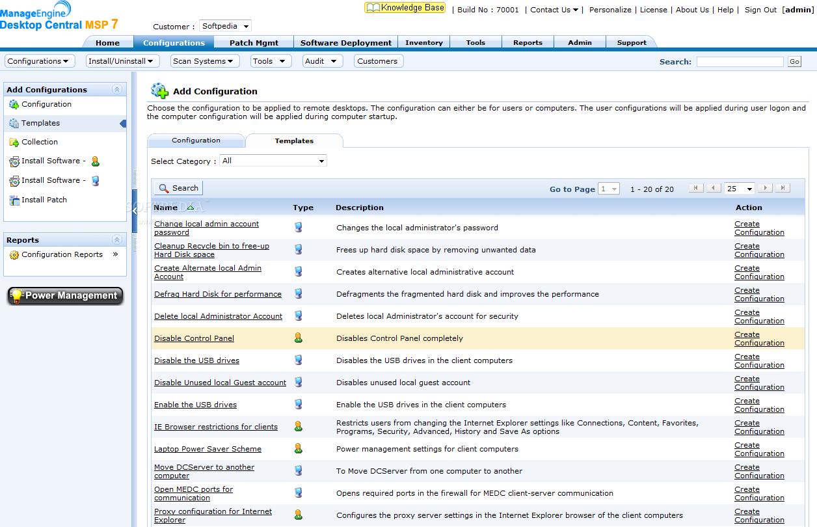Screen dimensions: 817x527
Task: Click the Templates icon in sidebar
Action: point(14,123)
